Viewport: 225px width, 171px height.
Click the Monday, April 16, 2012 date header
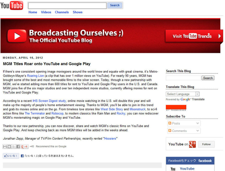(x=23, y=58)
